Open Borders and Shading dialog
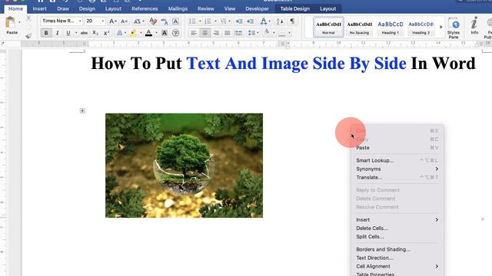 [397, 249]
